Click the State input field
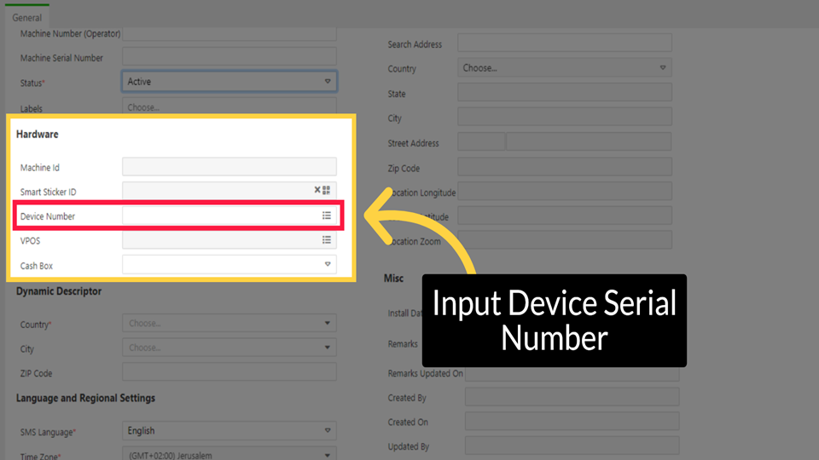Image resolution: width=819 pixels, height=460 pixels. [564, 93]
